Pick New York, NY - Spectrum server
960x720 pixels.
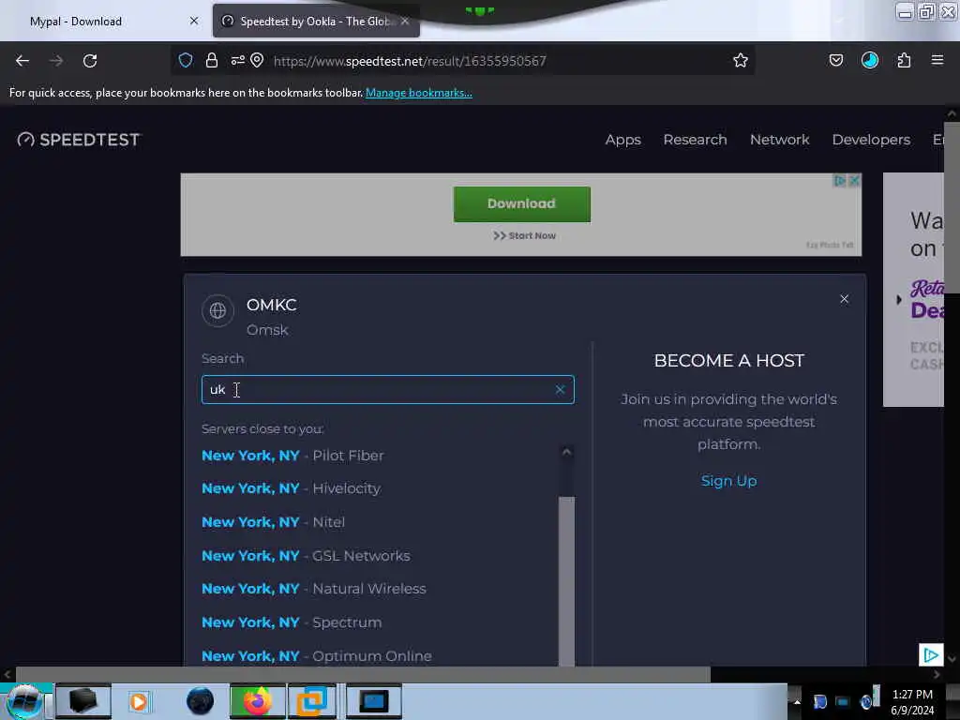click(x=292, y=622)
